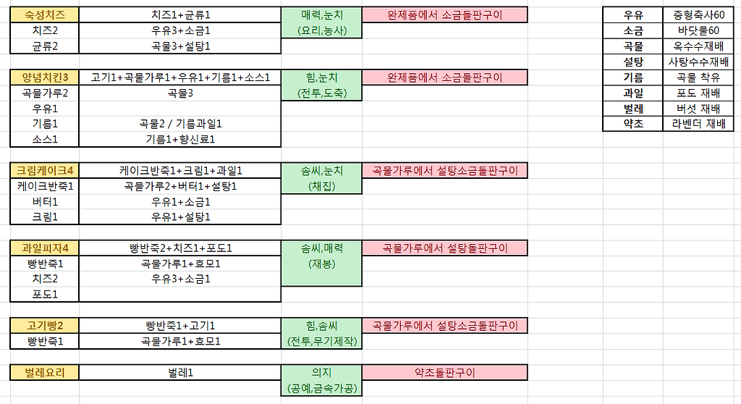Select the 사탕수수재배 cell

click(x=698, y=62)
